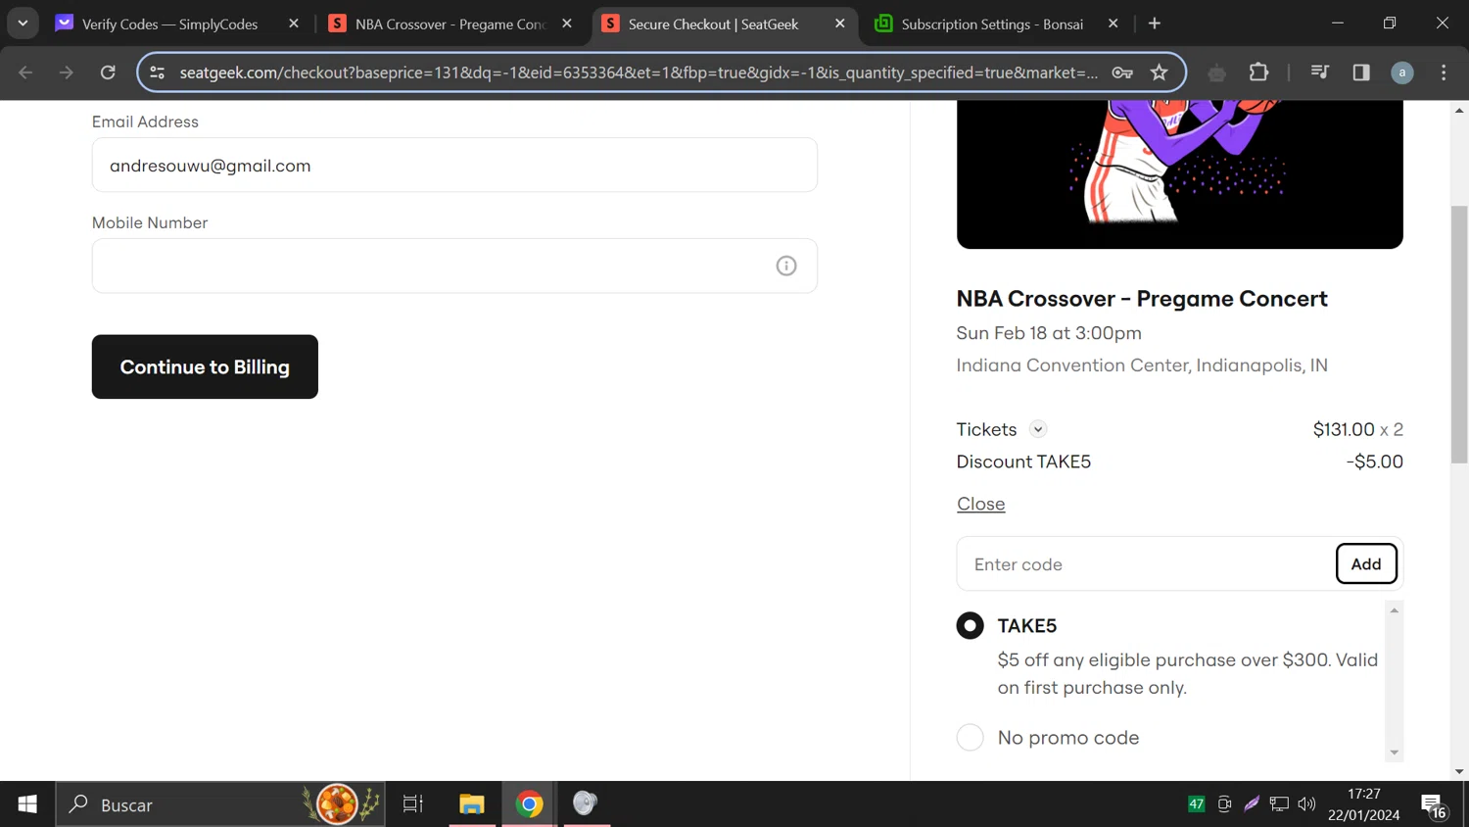The width and height of the screenshot is (1469, 827).
Task: Click the mobile number info icon
Action: click(786, 266)
